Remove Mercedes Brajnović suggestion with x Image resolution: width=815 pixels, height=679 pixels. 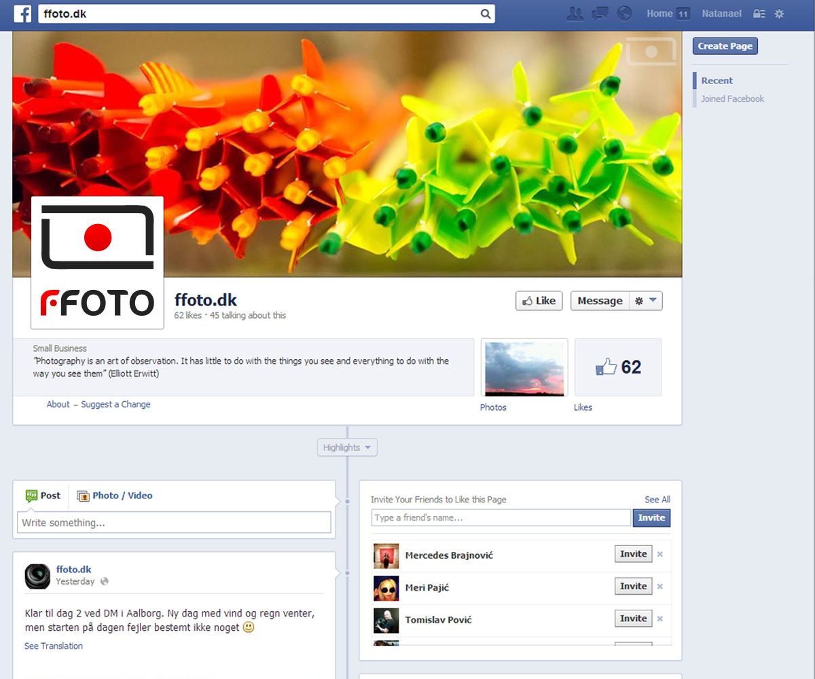click(660, 555)
